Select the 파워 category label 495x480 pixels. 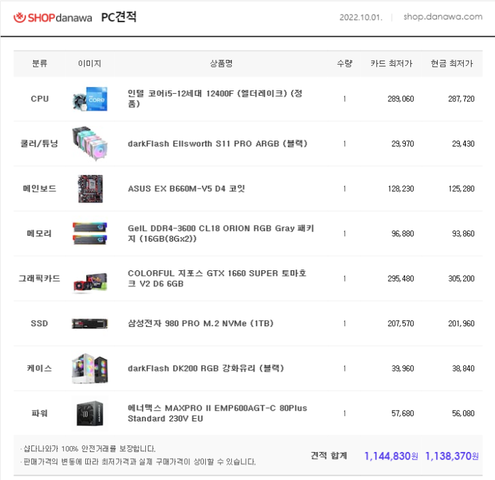tap(39, 413)
